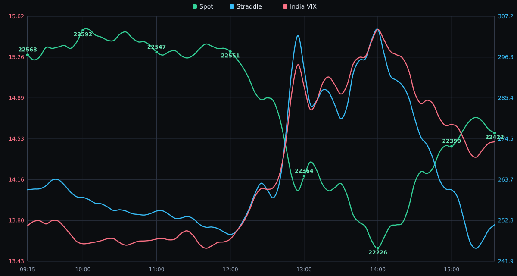Select the 22551 spot data point
Image resolution: width=517 pixels, height=276 pixels.
click(x=230, y=51)
